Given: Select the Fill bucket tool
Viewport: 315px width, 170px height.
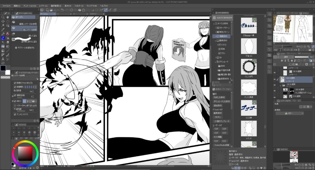Looking at the screenshot, I should tap(3, 46).
